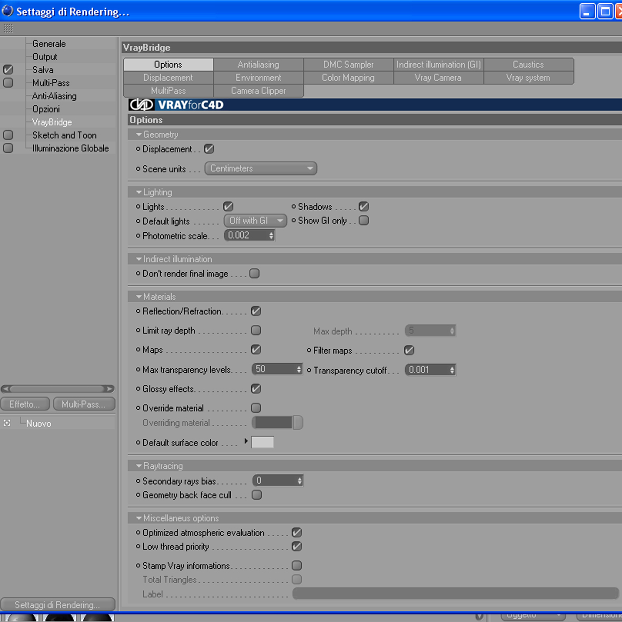The width and height of the screenshot is (622, 622).
Task: Click the Settaggi di Rendering... bottom button
Action: click(x=57, y=605)
